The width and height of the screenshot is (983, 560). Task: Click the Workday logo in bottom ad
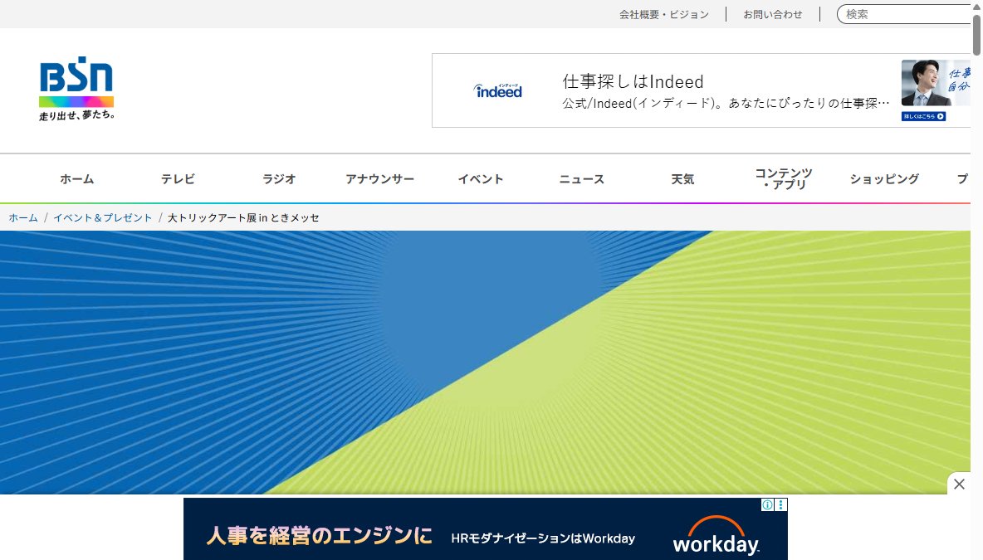716,537
